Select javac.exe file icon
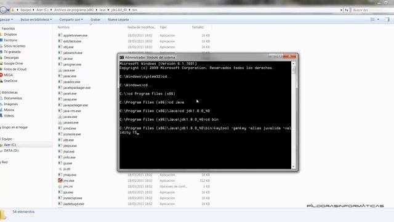This screenshot has width=394, height=222. pyautogui.click(x=60, y=76)
